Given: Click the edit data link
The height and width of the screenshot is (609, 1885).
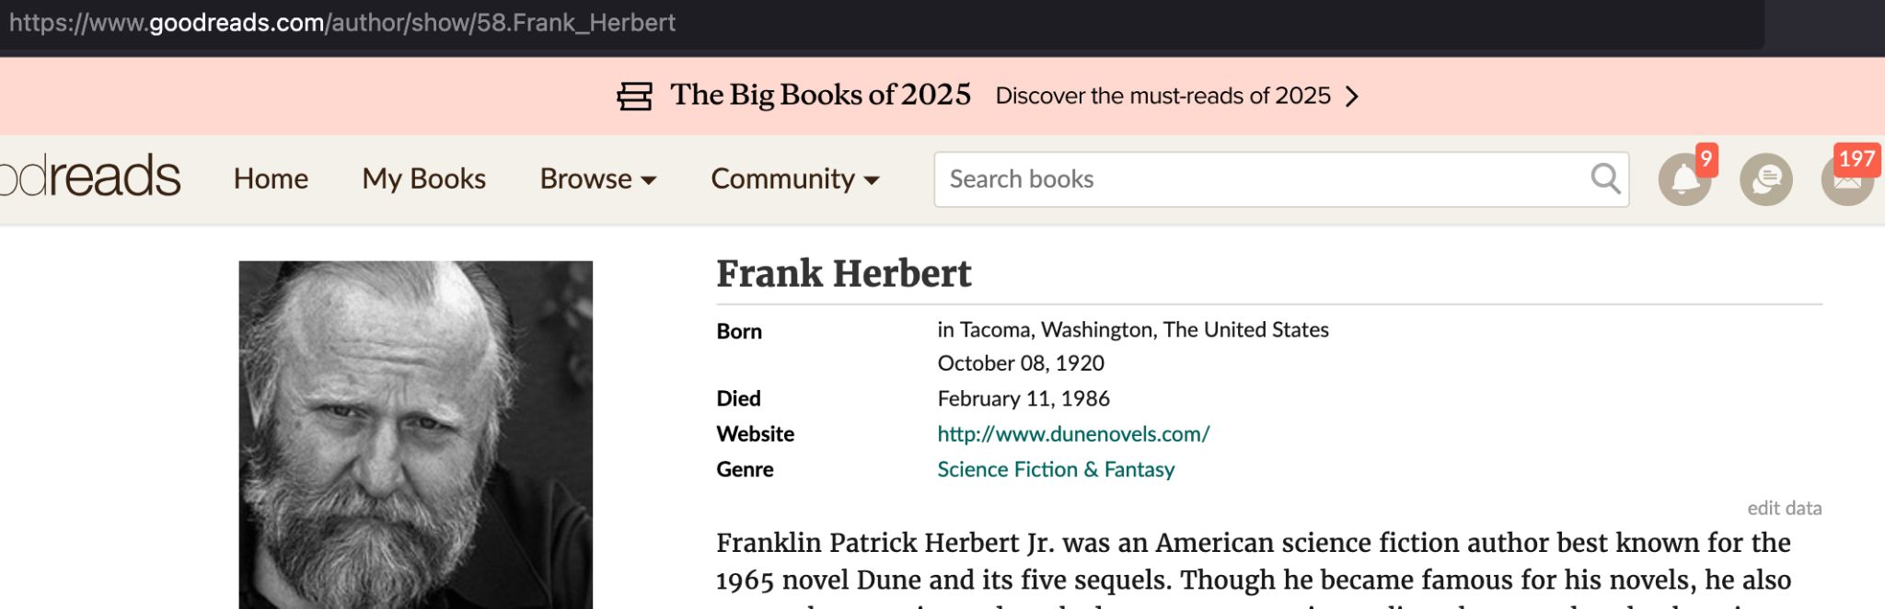Looking at the screenshot, I should [x=1784, y=508].
